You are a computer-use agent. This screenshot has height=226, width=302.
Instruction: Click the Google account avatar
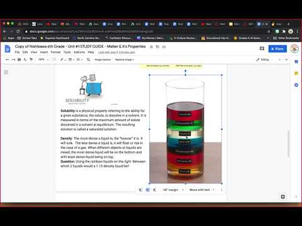[294, 48]
